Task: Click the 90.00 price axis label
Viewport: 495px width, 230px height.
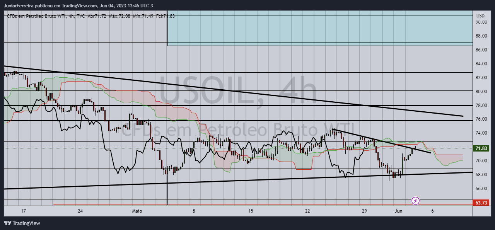Action: [481, 22]
